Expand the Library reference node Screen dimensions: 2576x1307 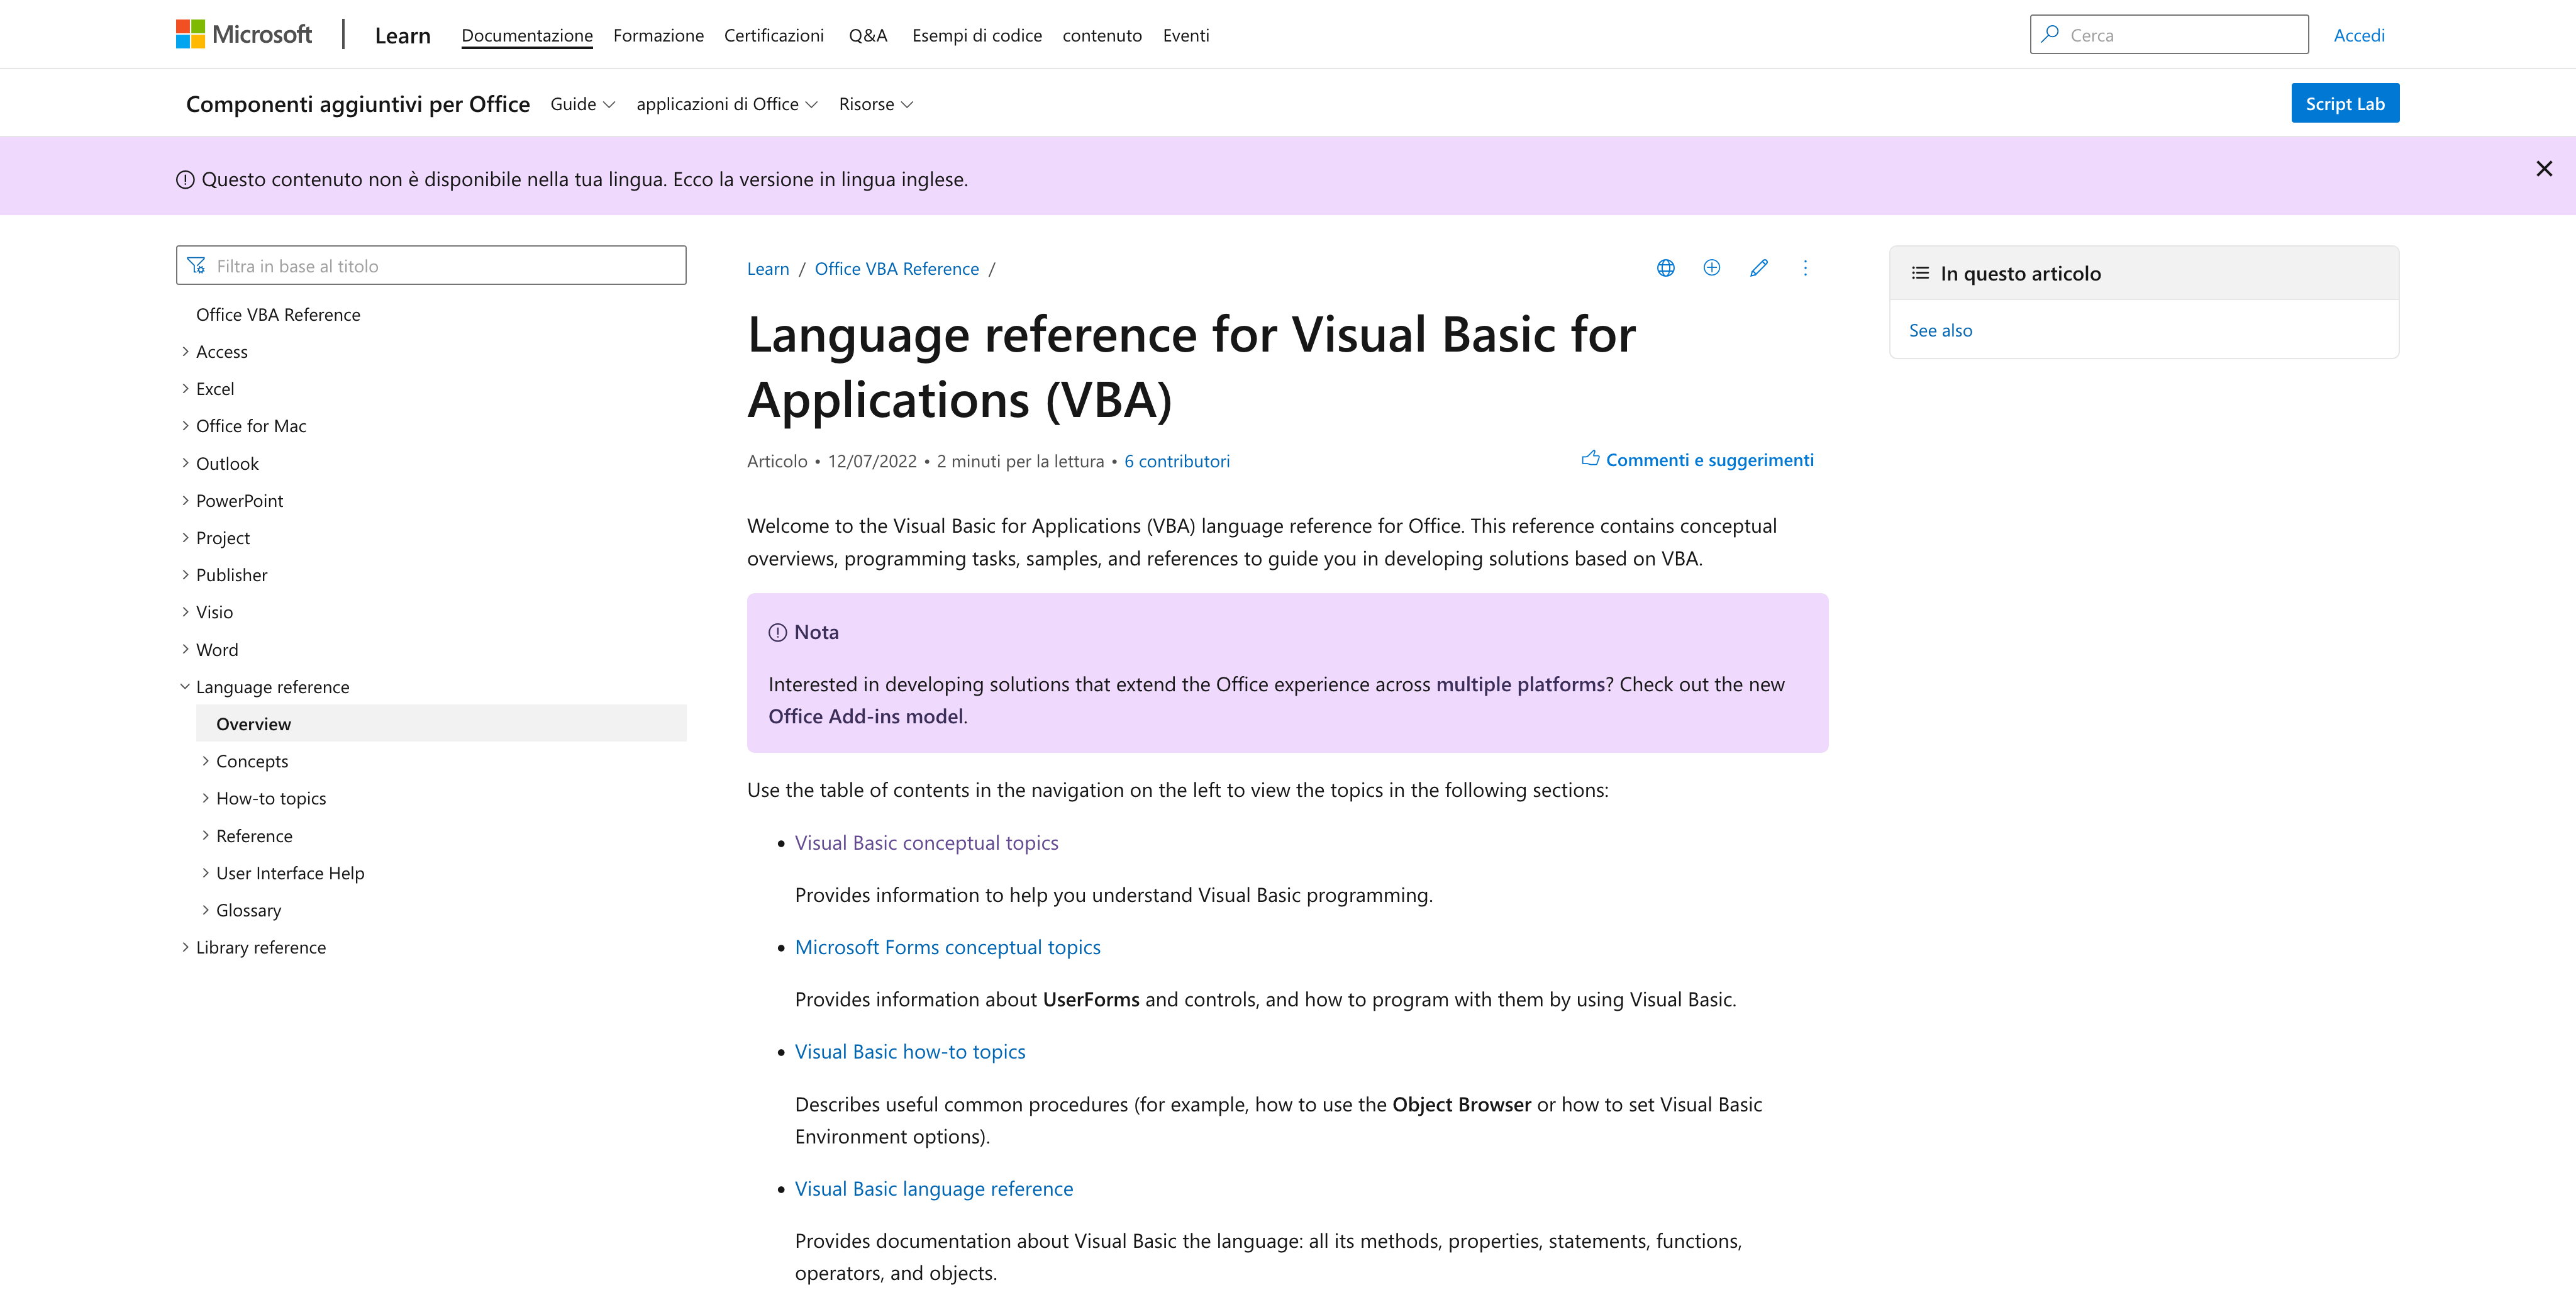coord(185,946)
